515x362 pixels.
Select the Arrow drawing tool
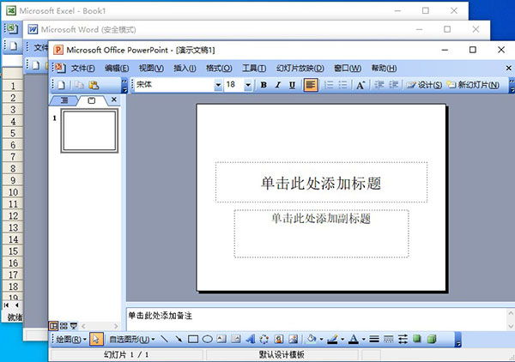point(179,339)
